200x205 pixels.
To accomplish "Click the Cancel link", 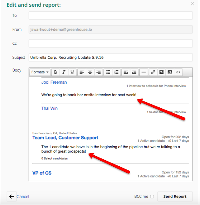I will [23, 196].
